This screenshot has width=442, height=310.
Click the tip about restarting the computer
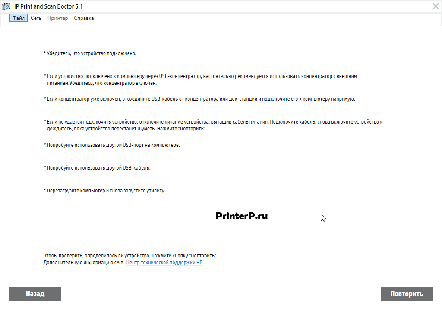104,191
